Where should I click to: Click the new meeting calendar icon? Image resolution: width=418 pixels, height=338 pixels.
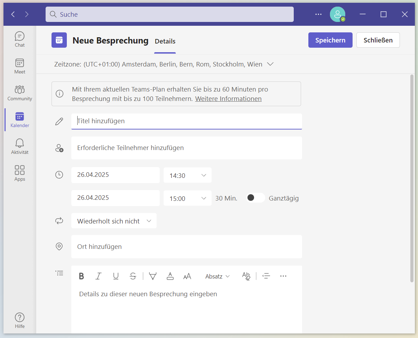[x=59, y=40]
